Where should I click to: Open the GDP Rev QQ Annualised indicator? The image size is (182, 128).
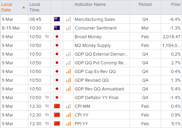[99, 89]
